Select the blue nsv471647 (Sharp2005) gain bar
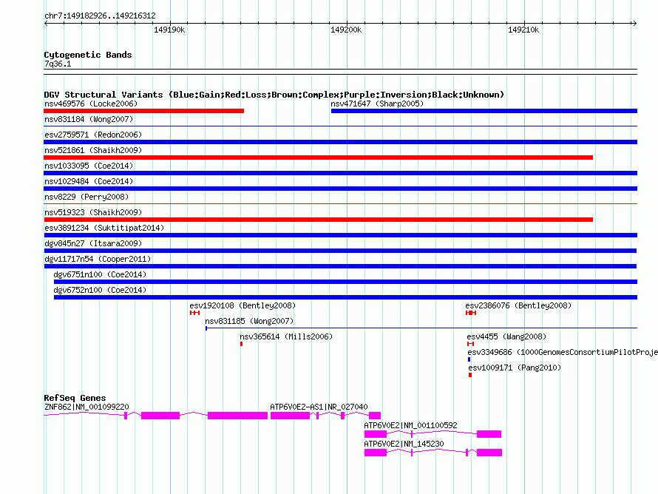This screenshot has height=494, width=658. coord(484,111)
